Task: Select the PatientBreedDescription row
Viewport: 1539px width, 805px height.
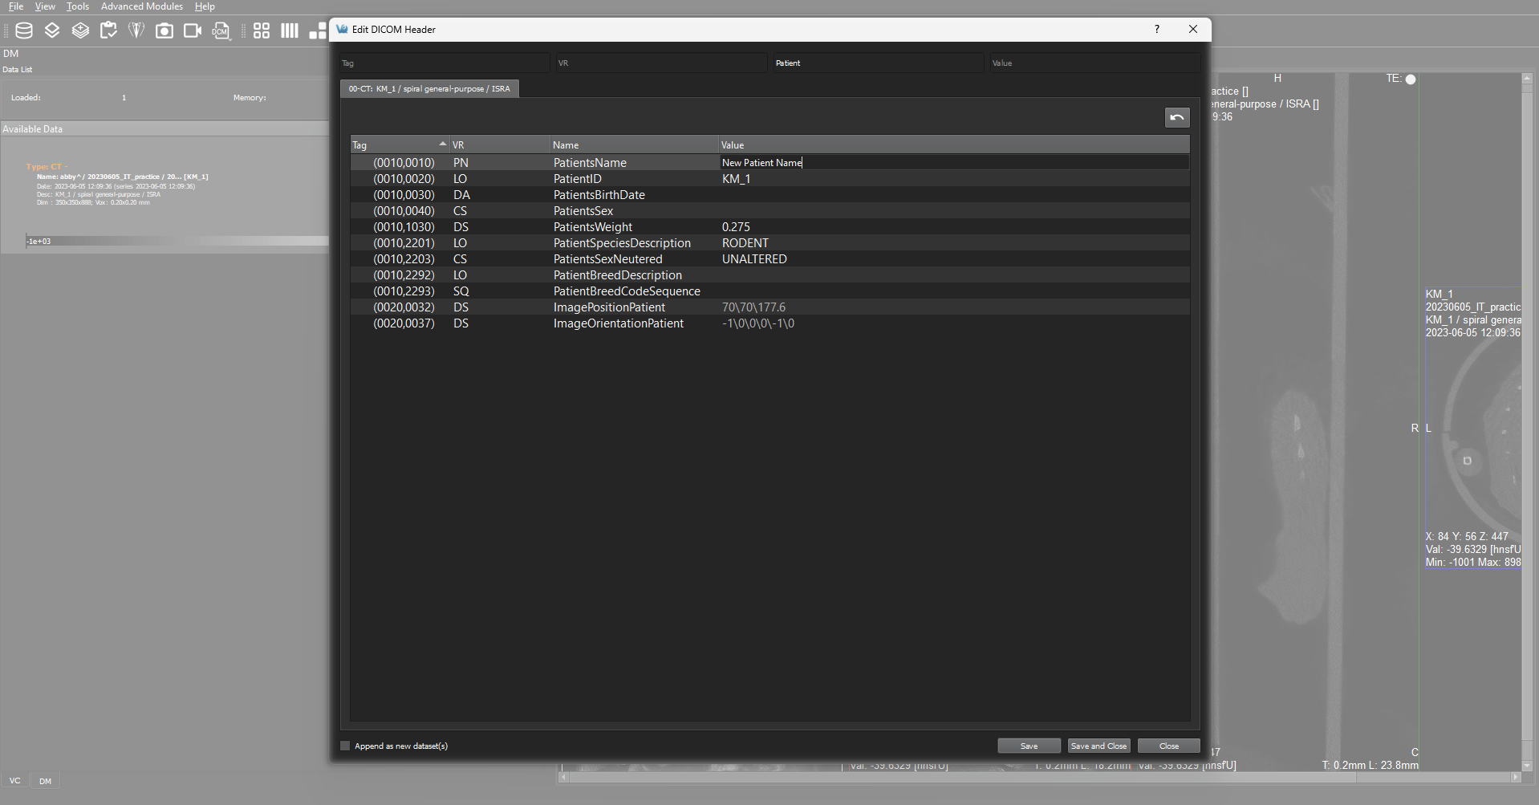Action: pos(770,275)
